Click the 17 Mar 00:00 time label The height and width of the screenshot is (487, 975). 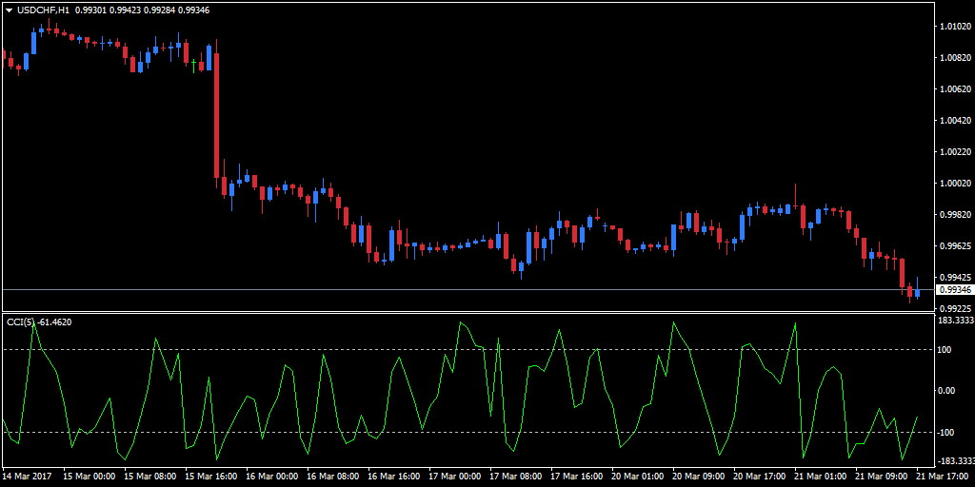454,477
